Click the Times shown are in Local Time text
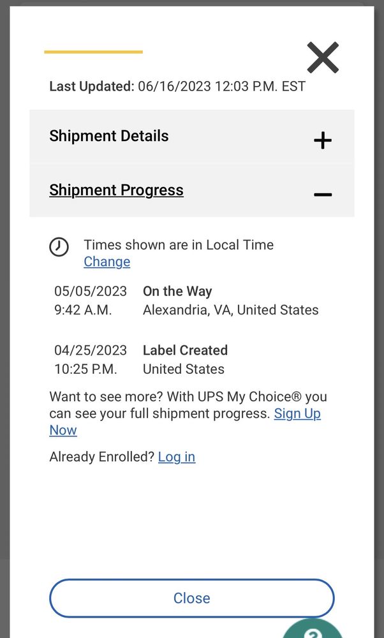 click(179, 245)
